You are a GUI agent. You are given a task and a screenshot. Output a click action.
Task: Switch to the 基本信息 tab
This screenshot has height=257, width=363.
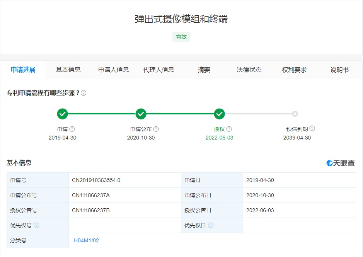click(x=68, y=70)
